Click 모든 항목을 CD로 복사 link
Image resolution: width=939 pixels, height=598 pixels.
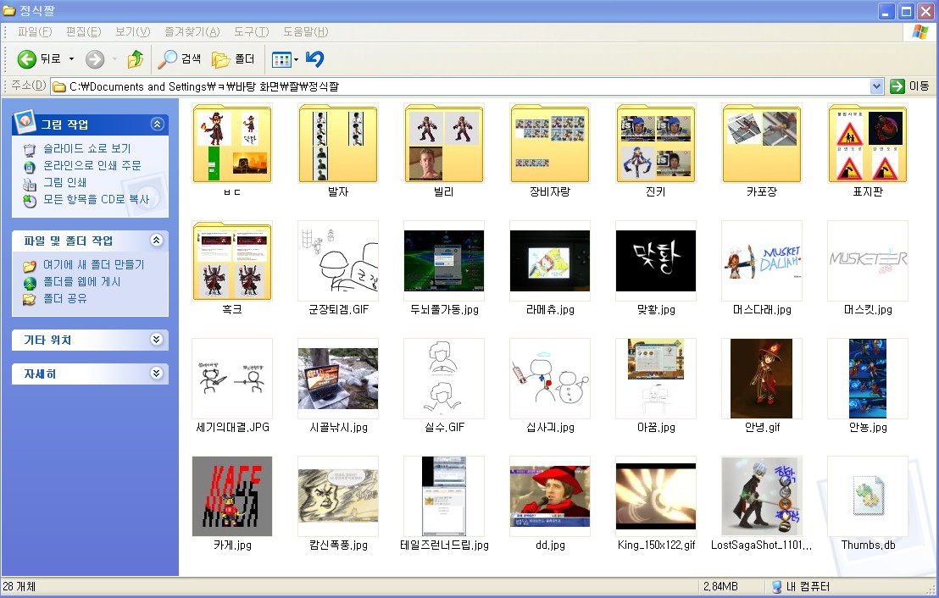pyautogui.click(x=96, y=199)
